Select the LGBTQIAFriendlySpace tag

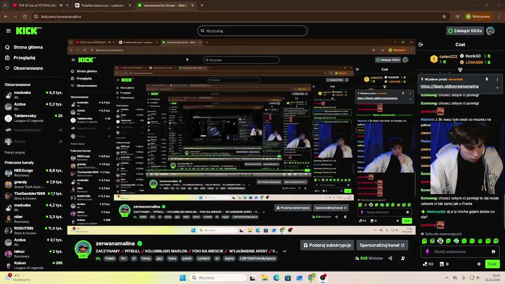(x=258, y=258)
